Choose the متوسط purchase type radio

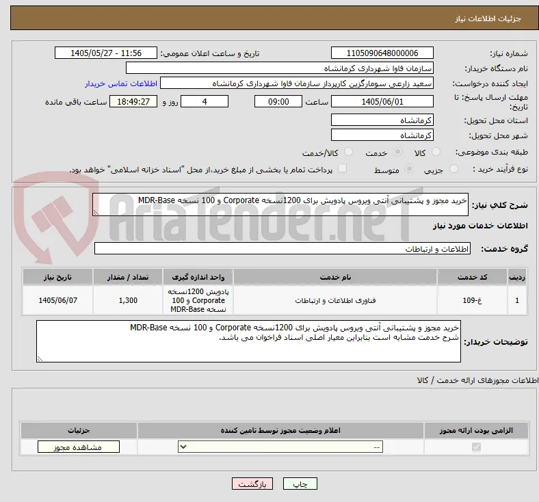coord(409,168)
